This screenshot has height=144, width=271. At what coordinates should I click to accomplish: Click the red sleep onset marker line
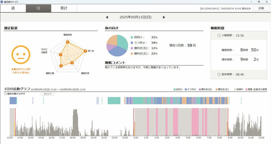(134, 120)
